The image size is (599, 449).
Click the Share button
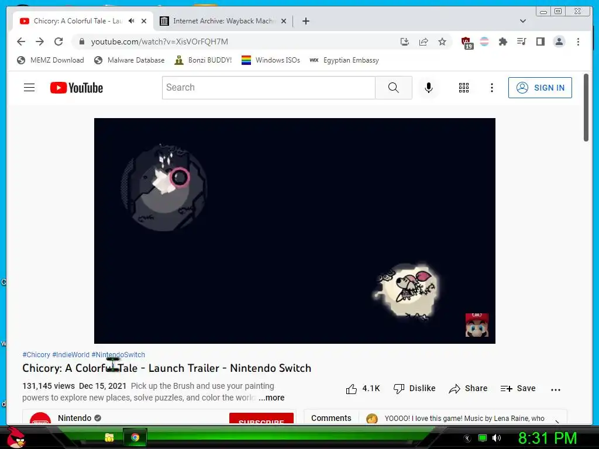click(x=468, y=389)
